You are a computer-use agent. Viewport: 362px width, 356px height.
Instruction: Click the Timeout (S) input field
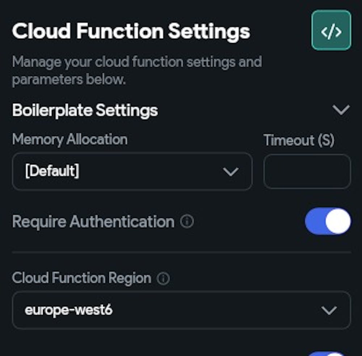coord(307,171)
